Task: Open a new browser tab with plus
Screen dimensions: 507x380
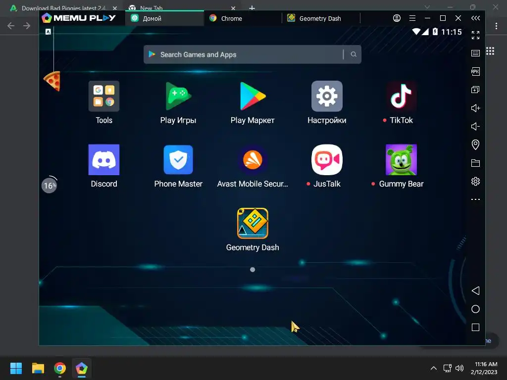Action: coord(252,8)
